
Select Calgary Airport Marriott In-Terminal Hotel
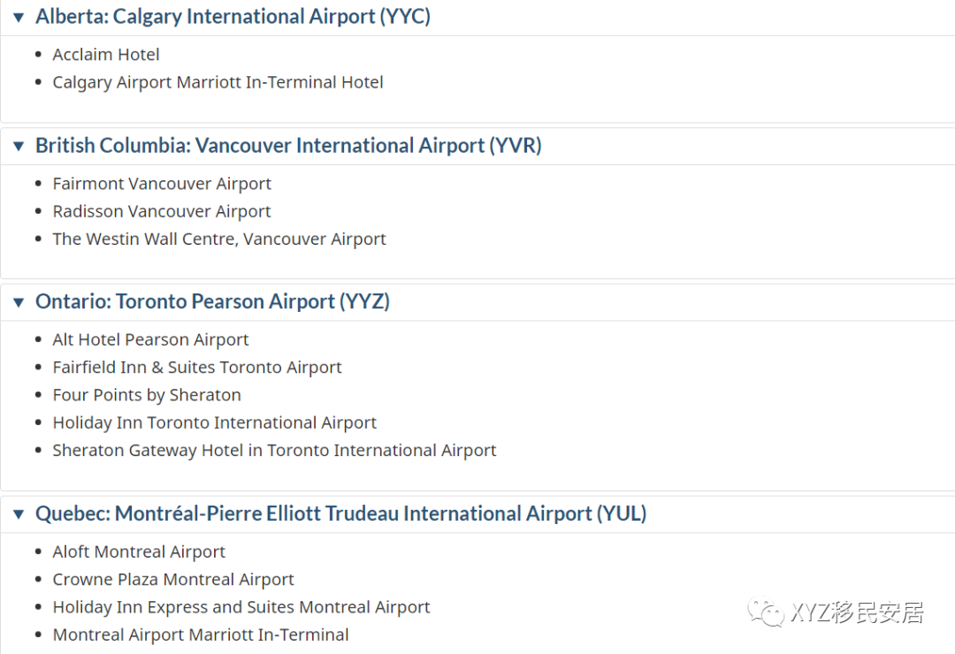click(x=218, y=82)
